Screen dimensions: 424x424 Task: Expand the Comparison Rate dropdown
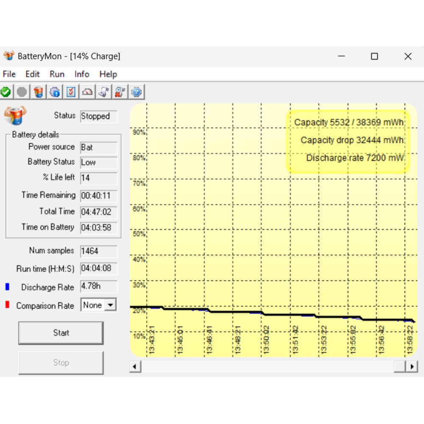111,305
